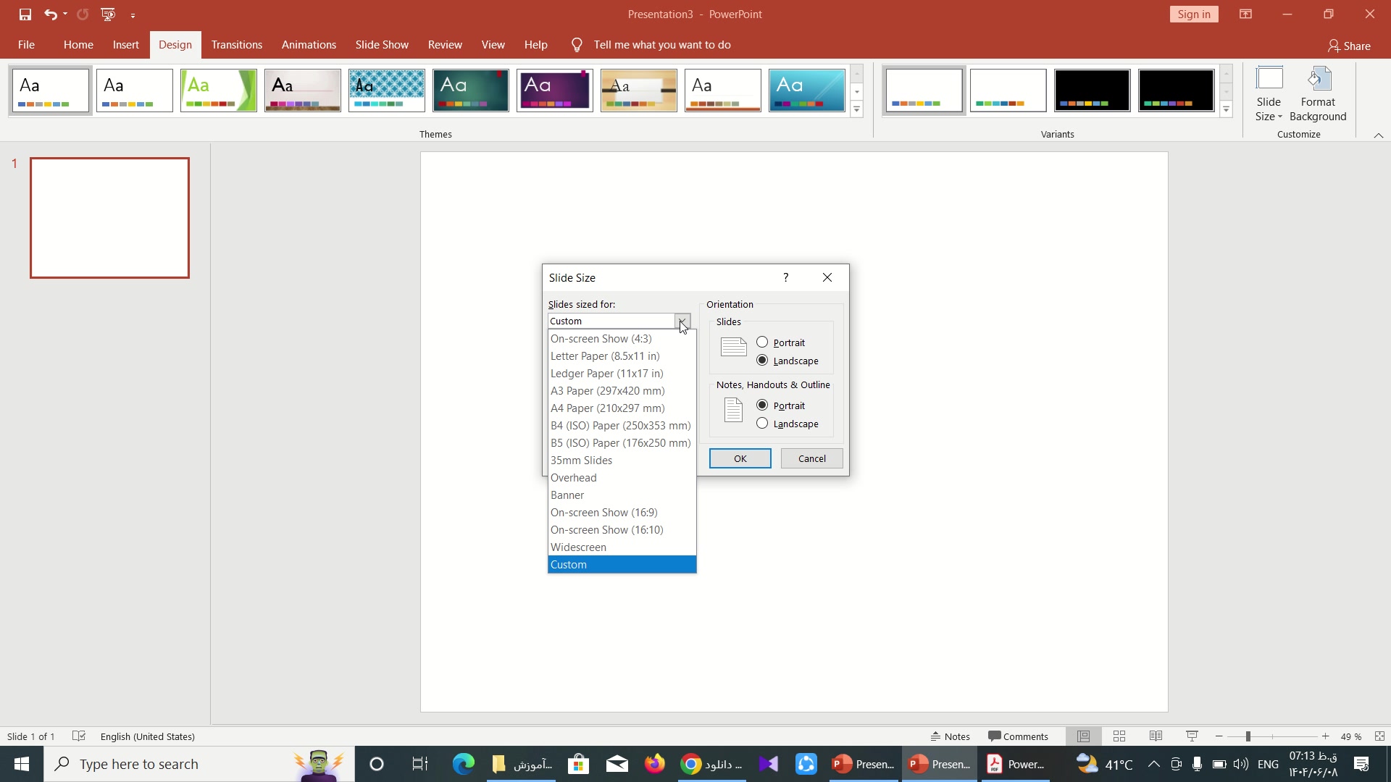
Task: Choose A4 Paper (210x297 mm) option
Action: (x=607, y=408)
